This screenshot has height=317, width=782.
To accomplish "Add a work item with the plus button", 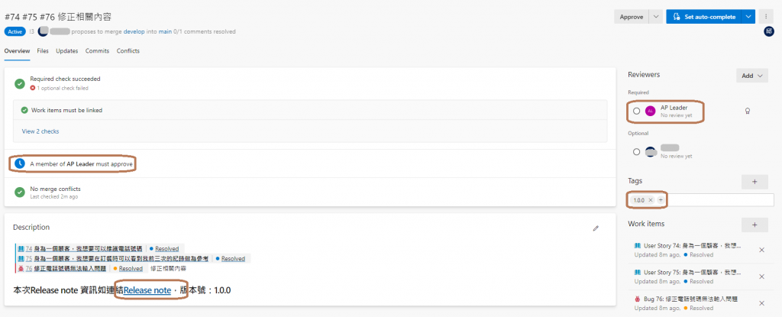I will 754,225.
